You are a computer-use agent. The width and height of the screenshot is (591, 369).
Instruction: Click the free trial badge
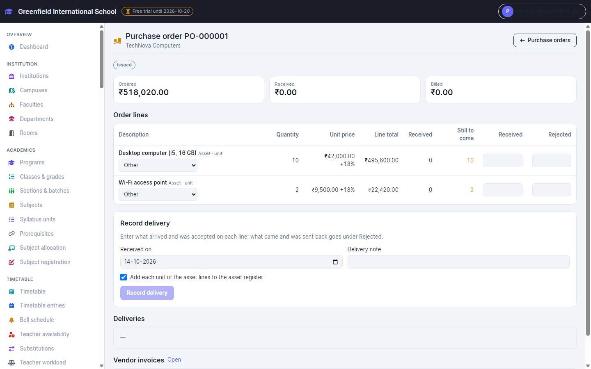tap(157, 11)
